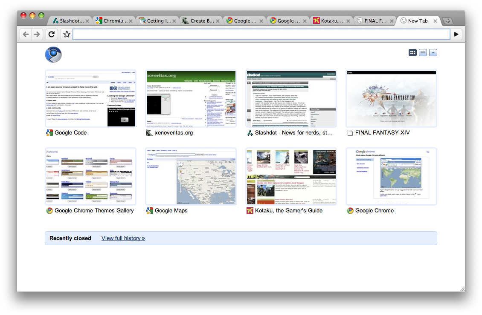Close the Slashdot tab
482x315 pixels.
click(87, 21)
